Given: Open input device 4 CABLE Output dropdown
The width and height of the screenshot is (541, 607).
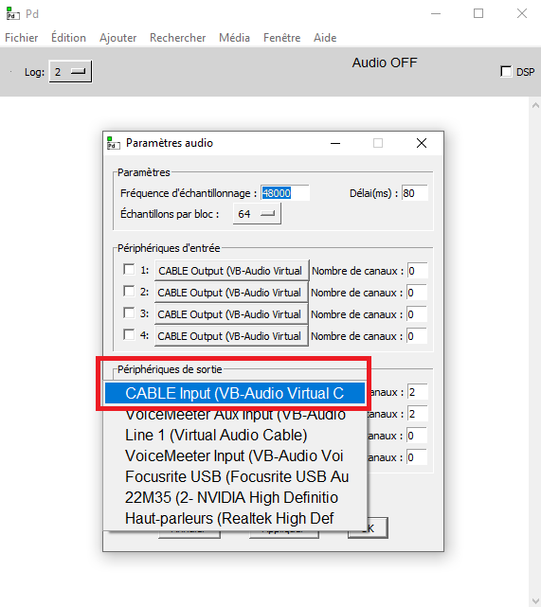Looking at the screenshot, I should click(x=231, y=335).
